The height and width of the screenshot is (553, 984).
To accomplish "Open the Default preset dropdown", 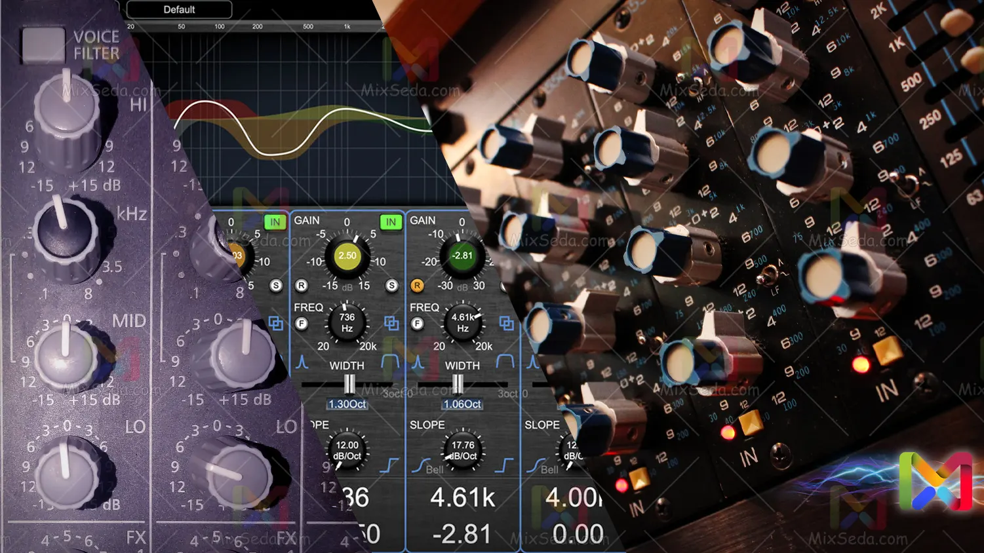I will (x=179, y=10).
